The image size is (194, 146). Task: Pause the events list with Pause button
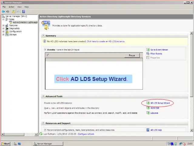[132, 55]
